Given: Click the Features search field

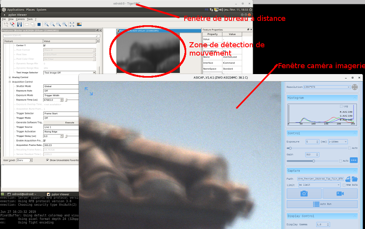Looking at the screenshot, I should click(52, 36).
